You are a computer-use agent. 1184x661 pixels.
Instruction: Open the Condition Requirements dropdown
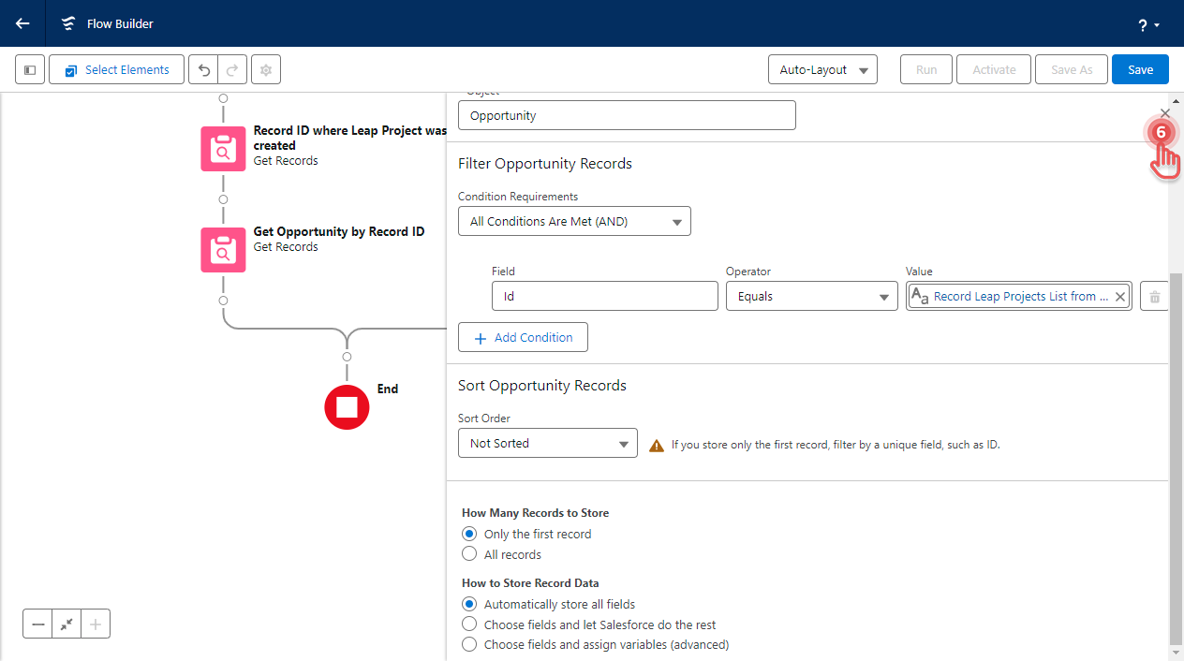(x=574, y=221)
